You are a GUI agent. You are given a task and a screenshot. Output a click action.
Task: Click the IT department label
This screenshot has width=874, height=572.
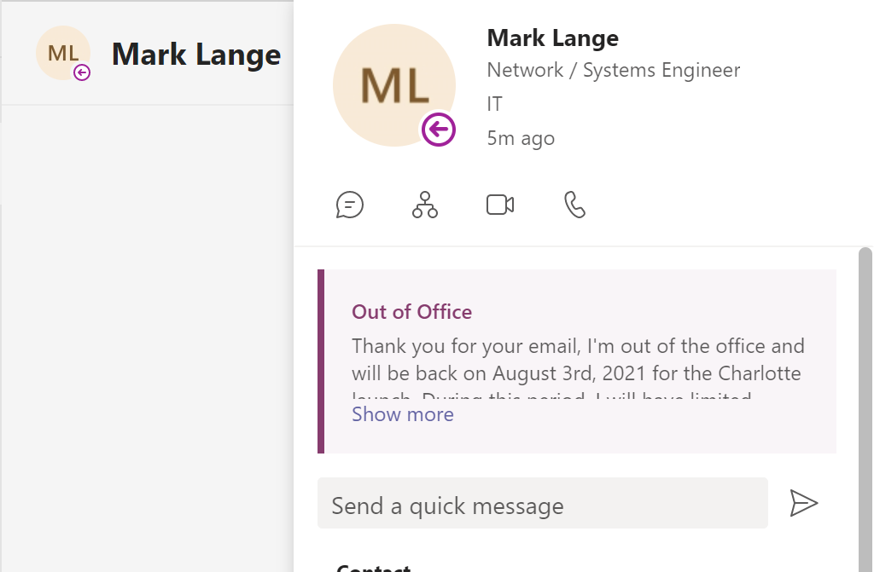click(x=494, y=104)
